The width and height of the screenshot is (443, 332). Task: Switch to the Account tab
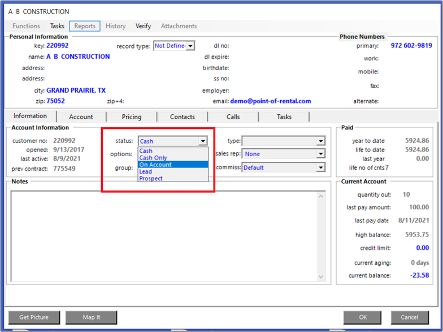[x=81, y=117]
